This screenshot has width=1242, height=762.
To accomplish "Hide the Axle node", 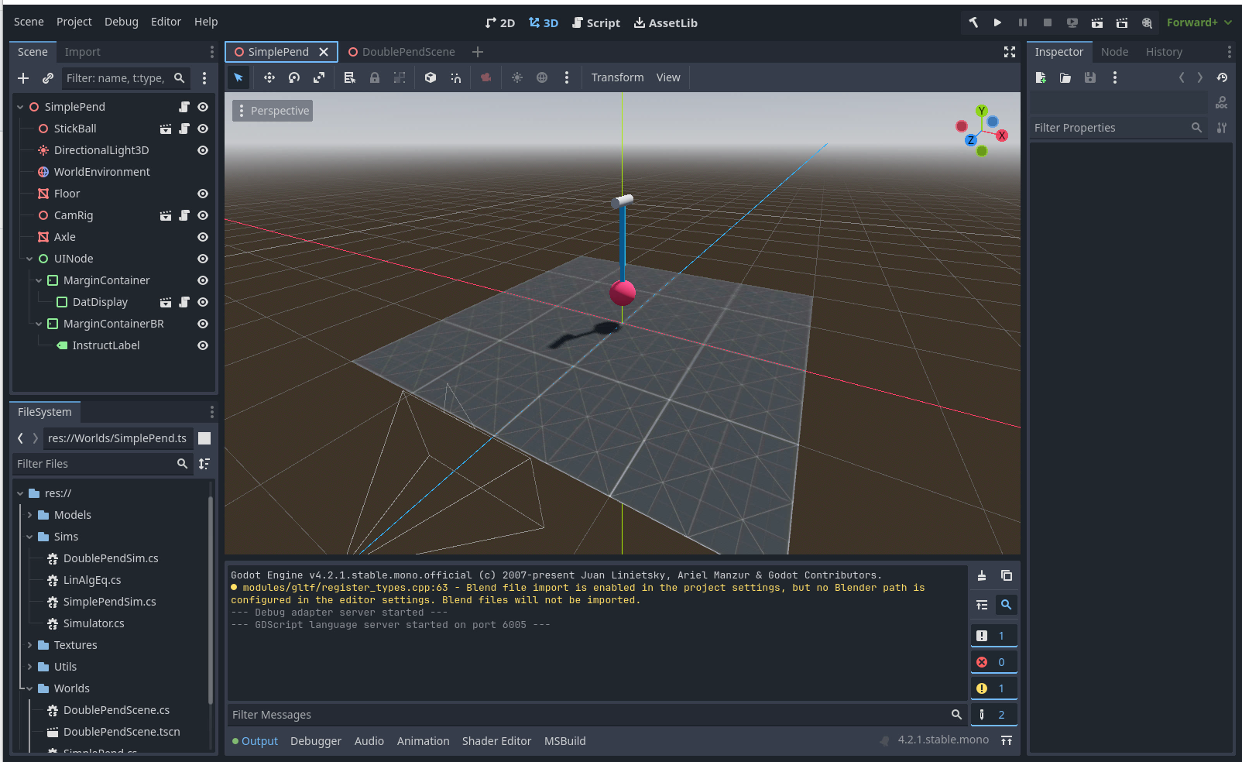I will 203,237.
